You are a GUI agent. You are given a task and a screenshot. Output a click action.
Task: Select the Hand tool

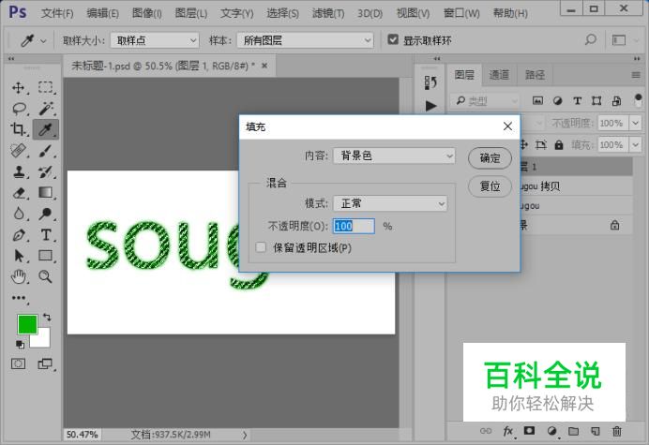(x=18, y=276)
